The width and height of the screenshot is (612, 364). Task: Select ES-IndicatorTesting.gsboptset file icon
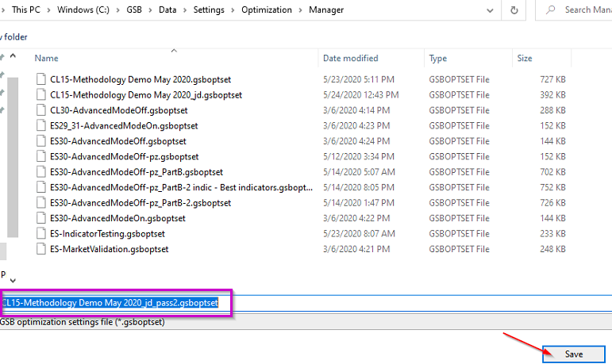pos(42,233)
